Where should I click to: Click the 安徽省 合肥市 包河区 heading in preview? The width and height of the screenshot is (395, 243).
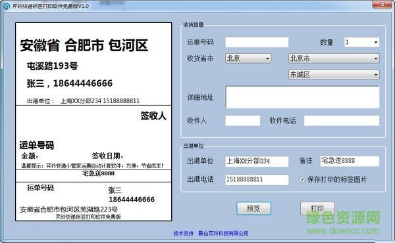click(84, 45)
